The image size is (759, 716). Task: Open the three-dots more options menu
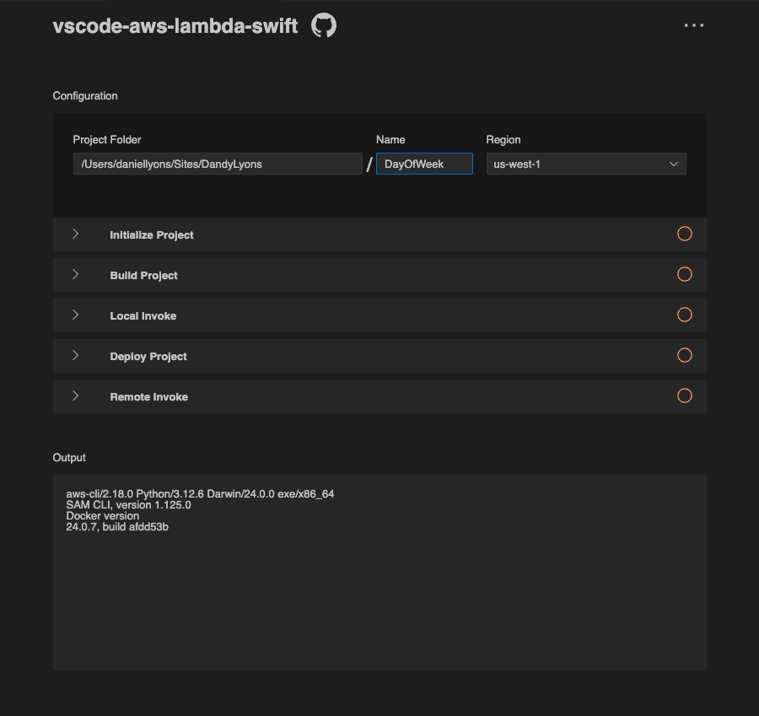pos(694,25)
